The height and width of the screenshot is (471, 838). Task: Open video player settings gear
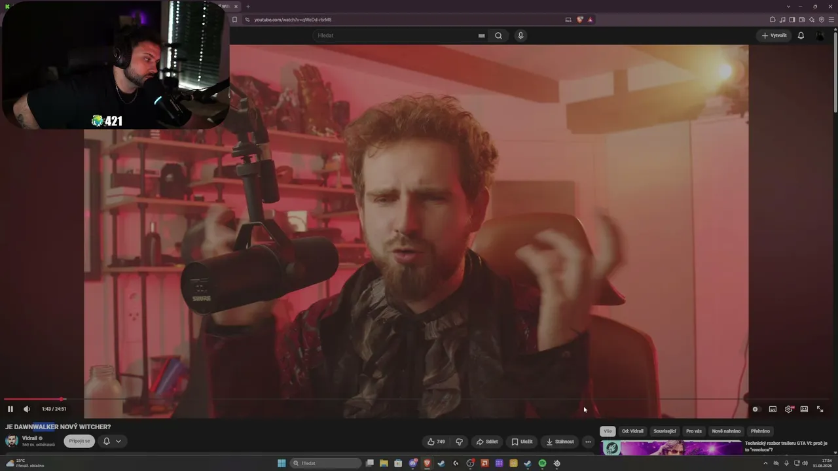[788, 409]
